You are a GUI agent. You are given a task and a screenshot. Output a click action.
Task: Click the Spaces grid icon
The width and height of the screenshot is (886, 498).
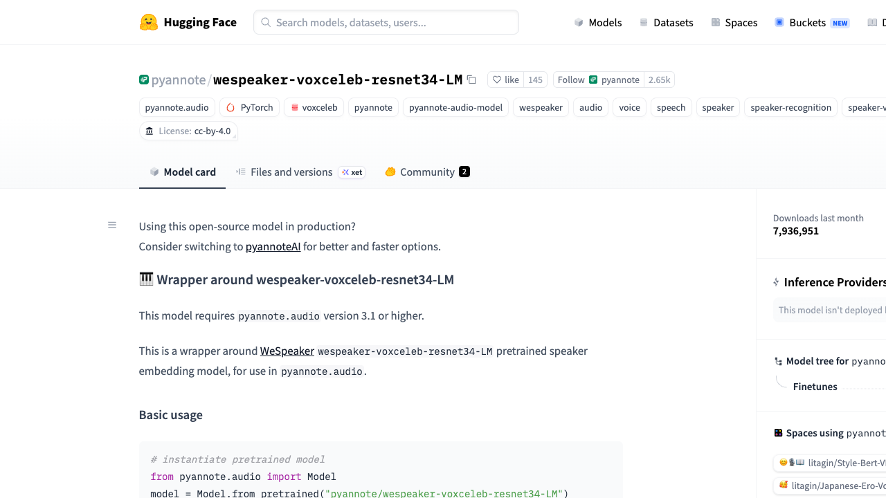(x=716, y=22)
